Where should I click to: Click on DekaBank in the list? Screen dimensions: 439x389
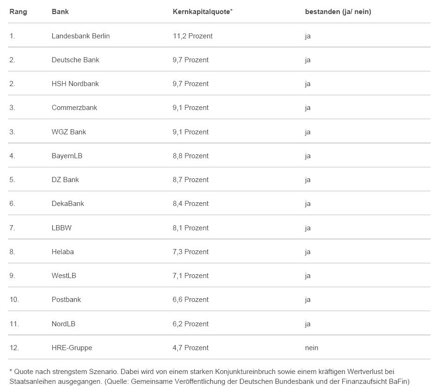[67, 204]
